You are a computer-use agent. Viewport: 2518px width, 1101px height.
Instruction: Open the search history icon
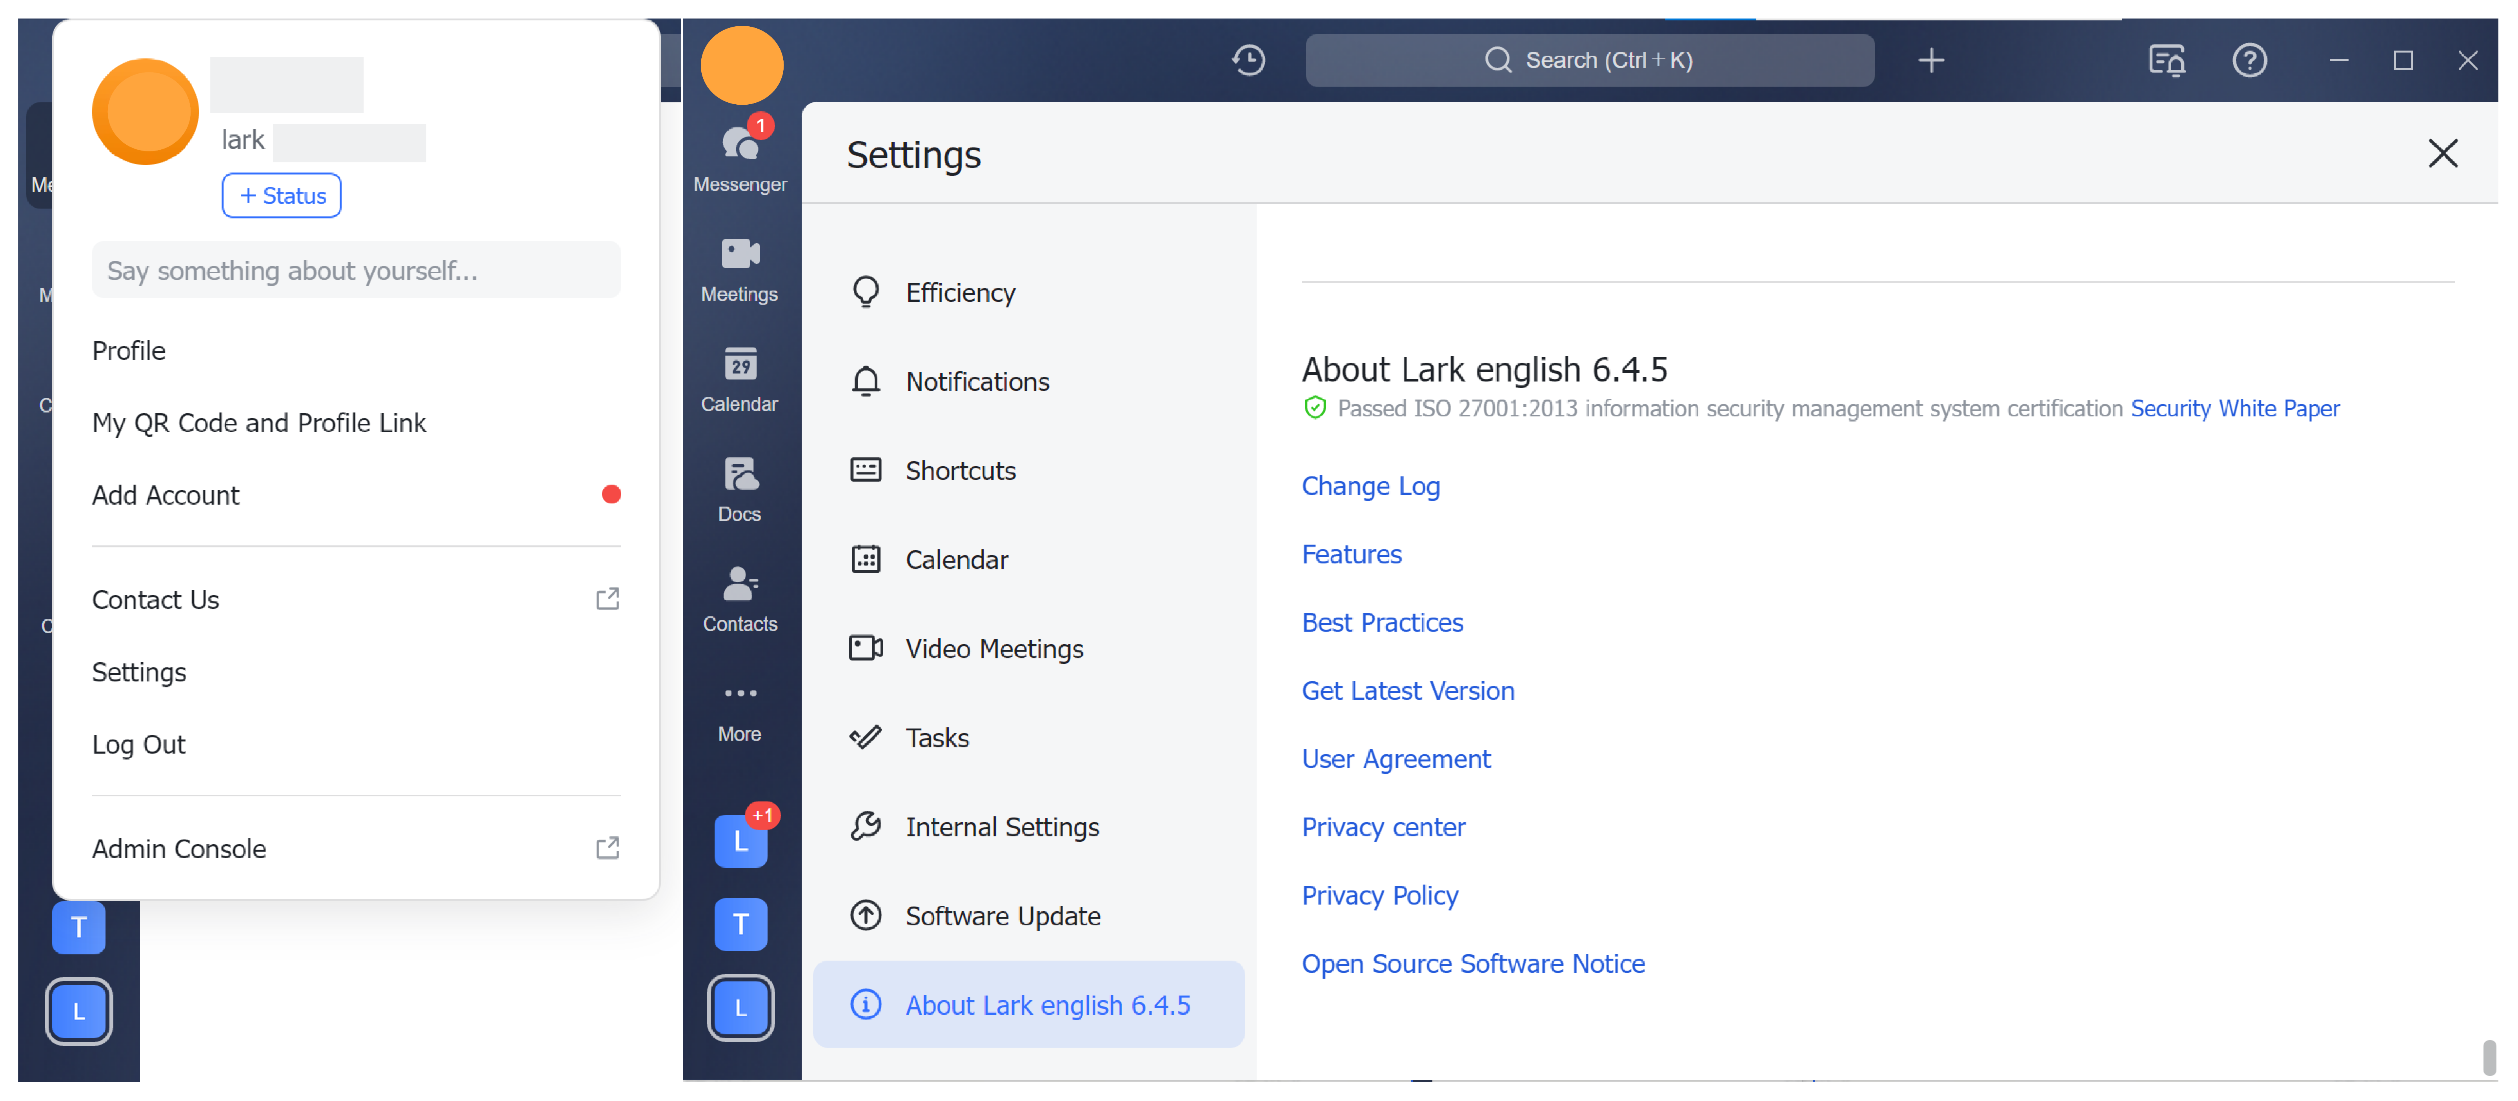point(1248,60)
